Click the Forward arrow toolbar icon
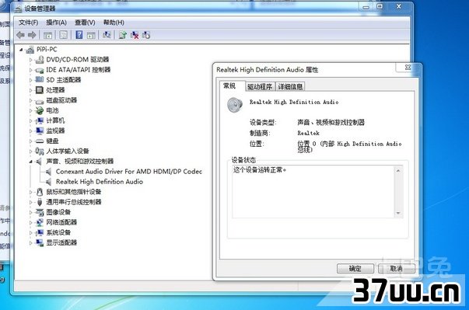 pos(32,35)
